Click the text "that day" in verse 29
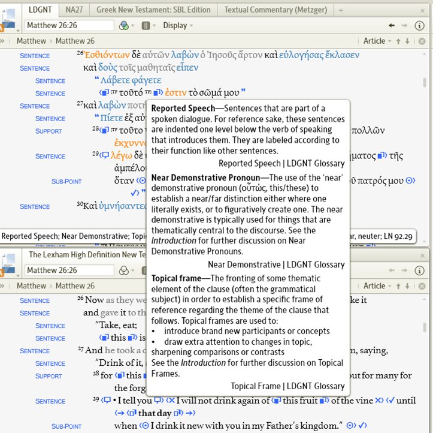The height and width of the screenshot is (433, 433). point(155,413)
